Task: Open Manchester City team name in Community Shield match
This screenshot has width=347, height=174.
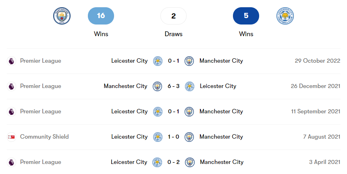Action: (221, 137)
